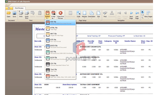Choose XLSX File export option
The width and height of the screenshot is (158, 95).
pos(61,58)
